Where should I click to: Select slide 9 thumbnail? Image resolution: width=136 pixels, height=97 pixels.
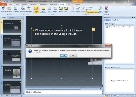pyautogui.click(x=12, y=57)
